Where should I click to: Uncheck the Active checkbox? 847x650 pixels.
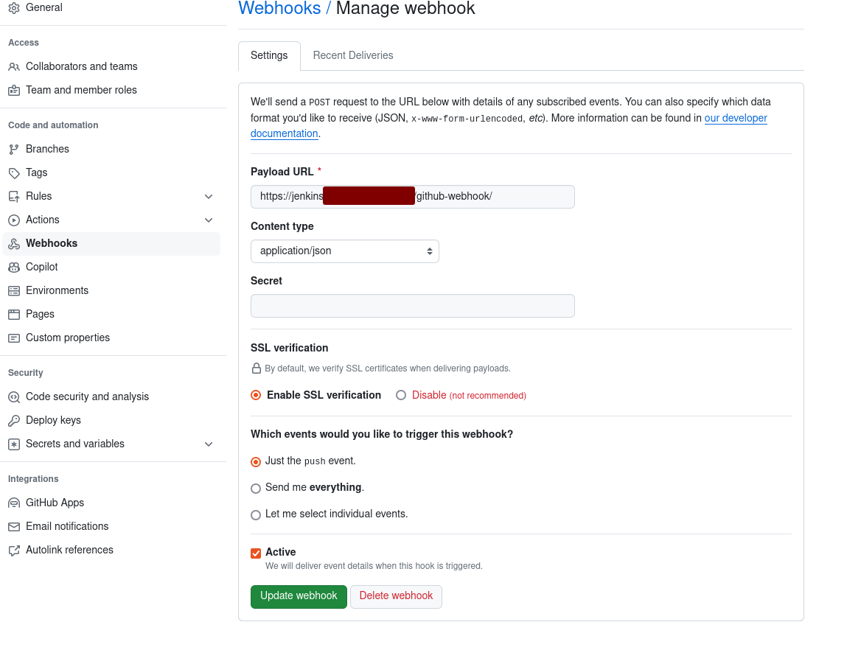pyautogui.click(x=256, y=553)
